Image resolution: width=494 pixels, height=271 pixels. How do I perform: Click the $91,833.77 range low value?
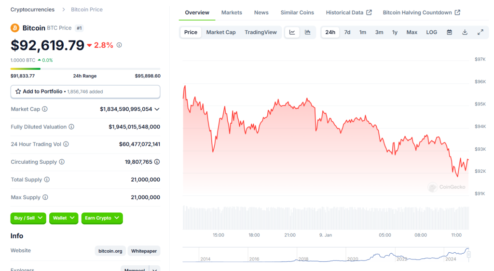coord(23,76)
